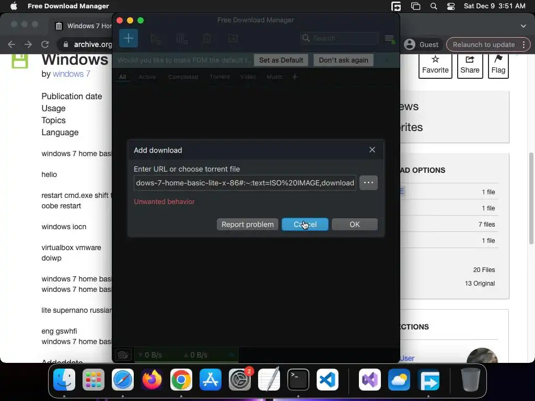Click Favorite star on archive.org page

click(435, 65)
